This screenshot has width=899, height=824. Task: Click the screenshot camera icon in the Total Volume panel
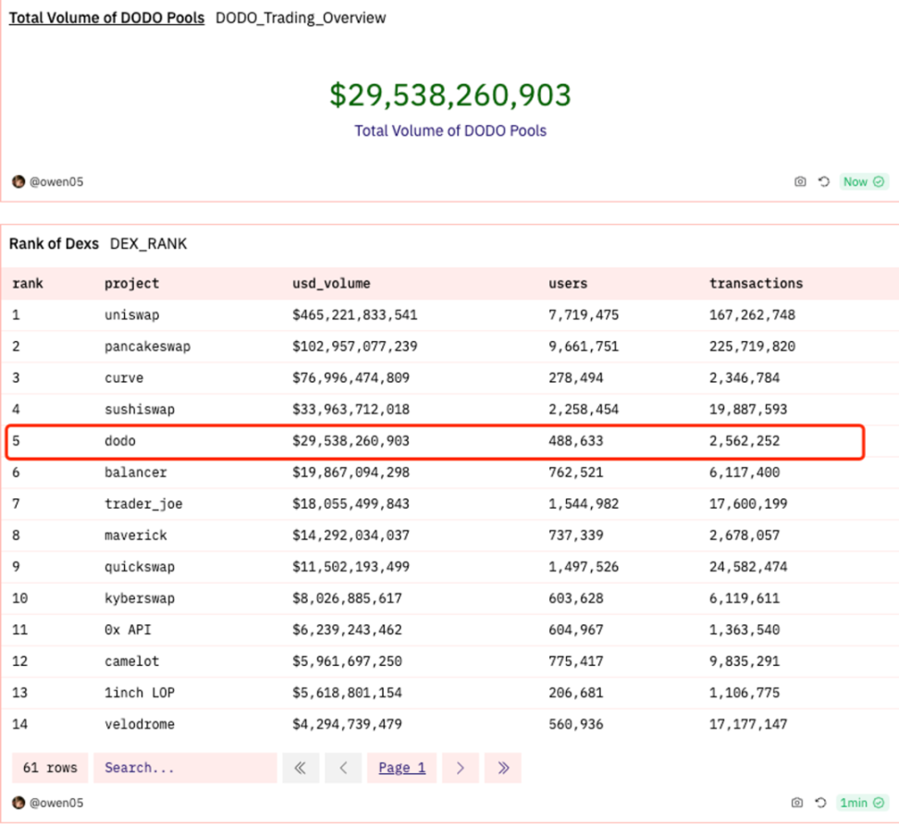click(x=800, y=182)
